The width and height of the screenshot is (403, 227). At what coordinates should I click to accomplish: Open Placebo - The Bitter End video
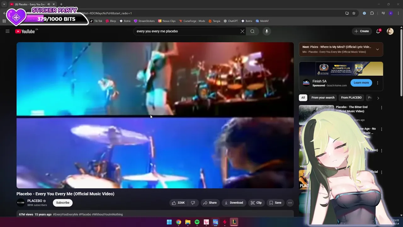pyautogui.click(x=352, y=109)
